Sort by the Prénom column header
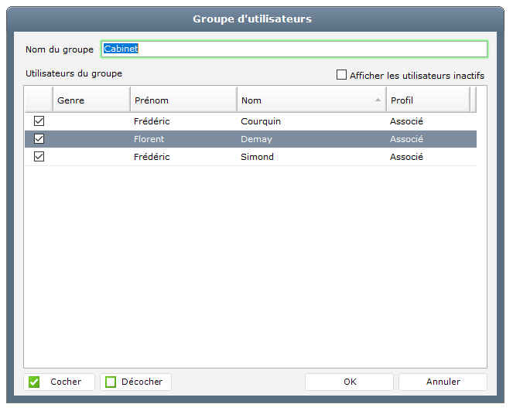This screenshot has width=513, height=411. [x=183, y=100]
